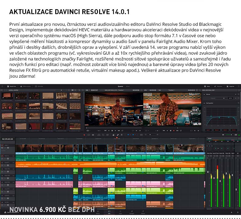
Task: Play the source viewer
Action: (x=115, y=131)
